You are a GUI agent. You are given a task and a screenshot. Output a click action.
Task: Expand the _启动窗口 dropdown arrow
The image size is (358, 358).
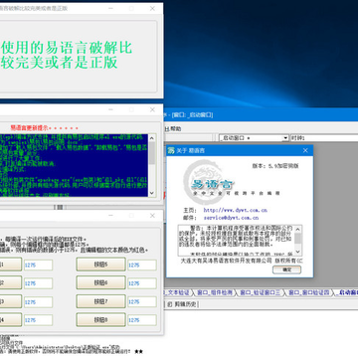(285, 138)
